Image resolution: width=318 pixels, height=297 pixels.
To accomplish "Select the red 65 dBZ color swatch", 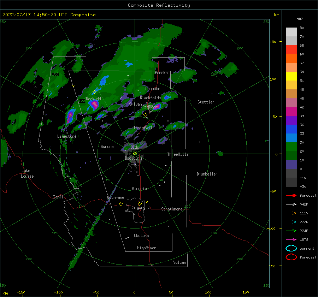I will [x=291, y=50].
